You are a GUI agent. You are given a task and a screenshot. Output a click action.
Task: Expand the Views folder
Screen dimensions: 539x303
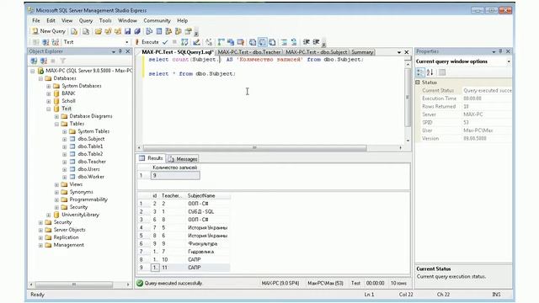[x=56, y=184]
